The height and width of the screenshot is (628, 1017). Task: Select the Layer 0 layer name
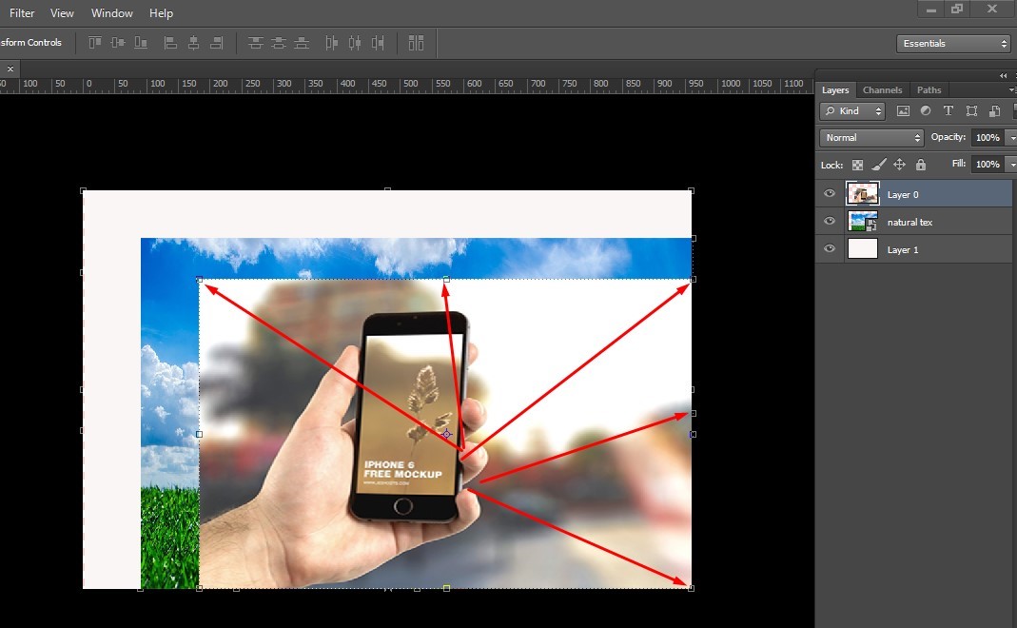902,195
